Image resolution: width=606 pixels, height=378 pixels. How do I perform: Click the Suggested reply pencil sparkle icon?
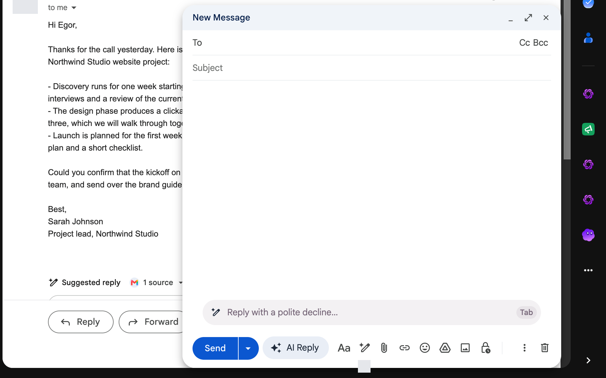[53, 282]
